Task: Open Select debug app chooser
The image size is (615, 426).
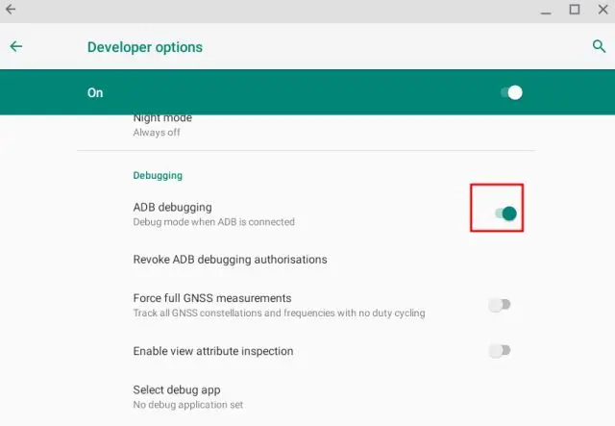Action: 177,389
